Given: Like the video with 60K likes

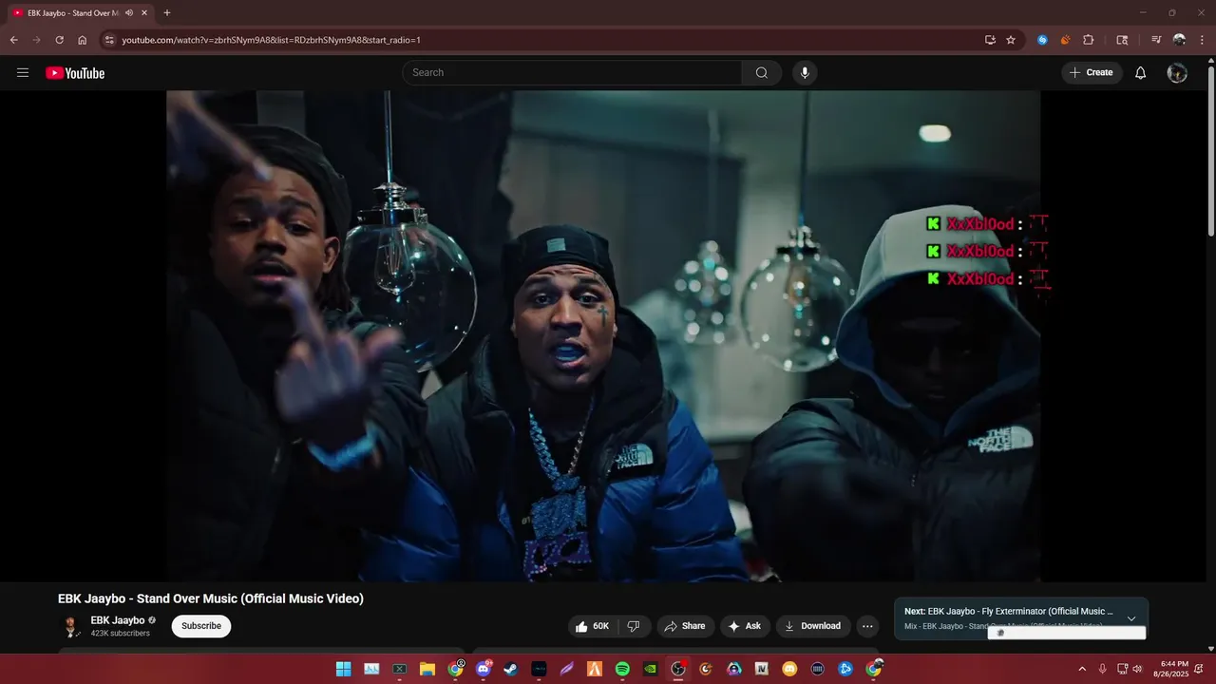Looking at the screenshot, I should (x=592, y=626).
